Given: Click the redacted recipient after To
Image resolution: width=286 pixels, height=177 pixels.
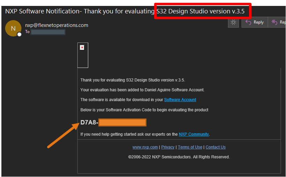Looking at the screenshot, I should coord(48,32).
